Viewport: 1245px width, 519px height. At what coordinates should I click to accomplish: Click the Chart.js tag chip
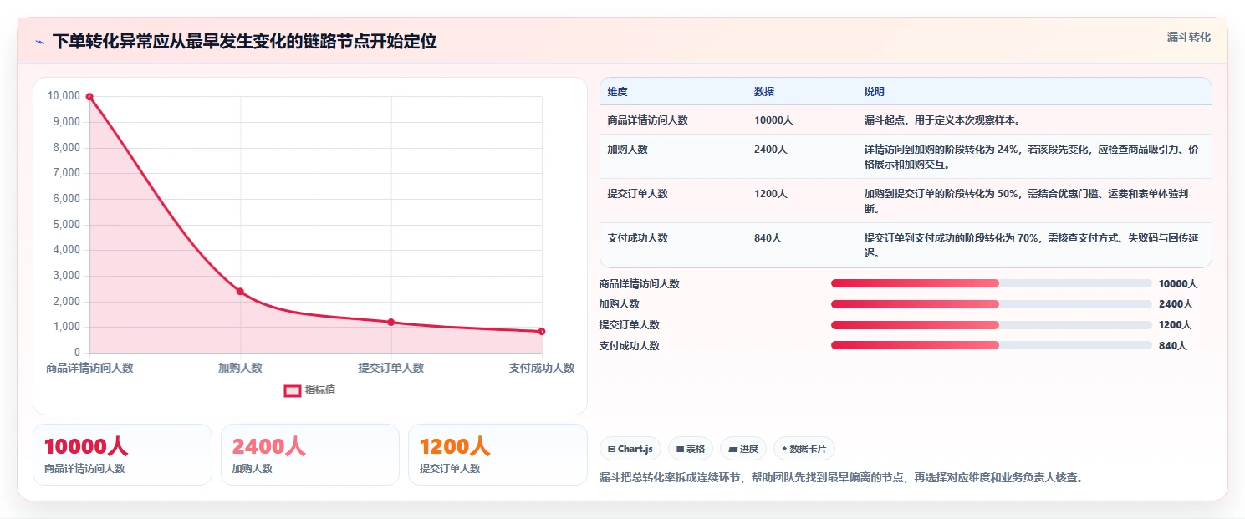[630, 449]
